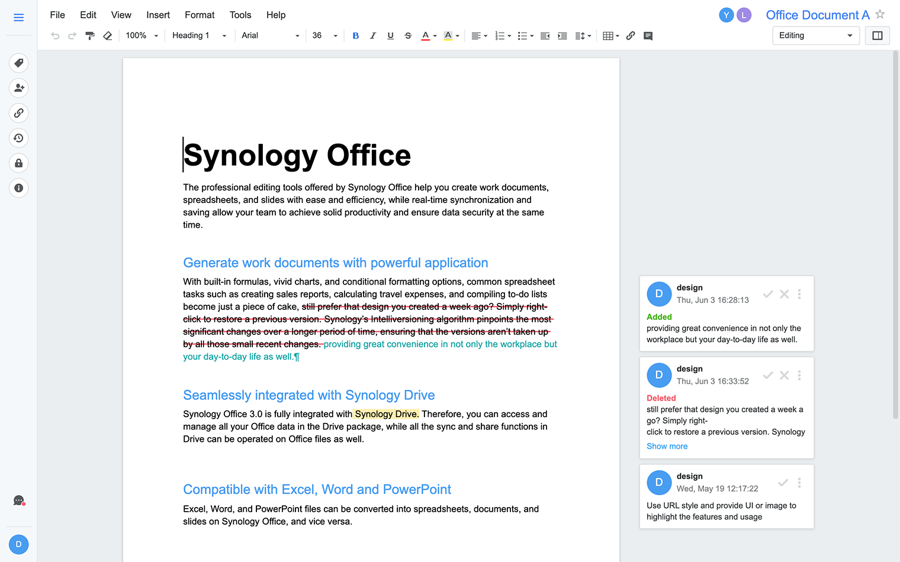Open version history from the sidebar
Screen dimensions: 900x562
click(x=19, y=138)
